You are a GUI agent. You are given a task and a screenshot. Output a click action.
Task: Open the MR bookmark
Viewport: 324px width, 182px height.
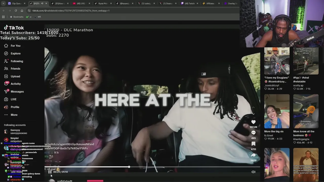click(37, 17)
